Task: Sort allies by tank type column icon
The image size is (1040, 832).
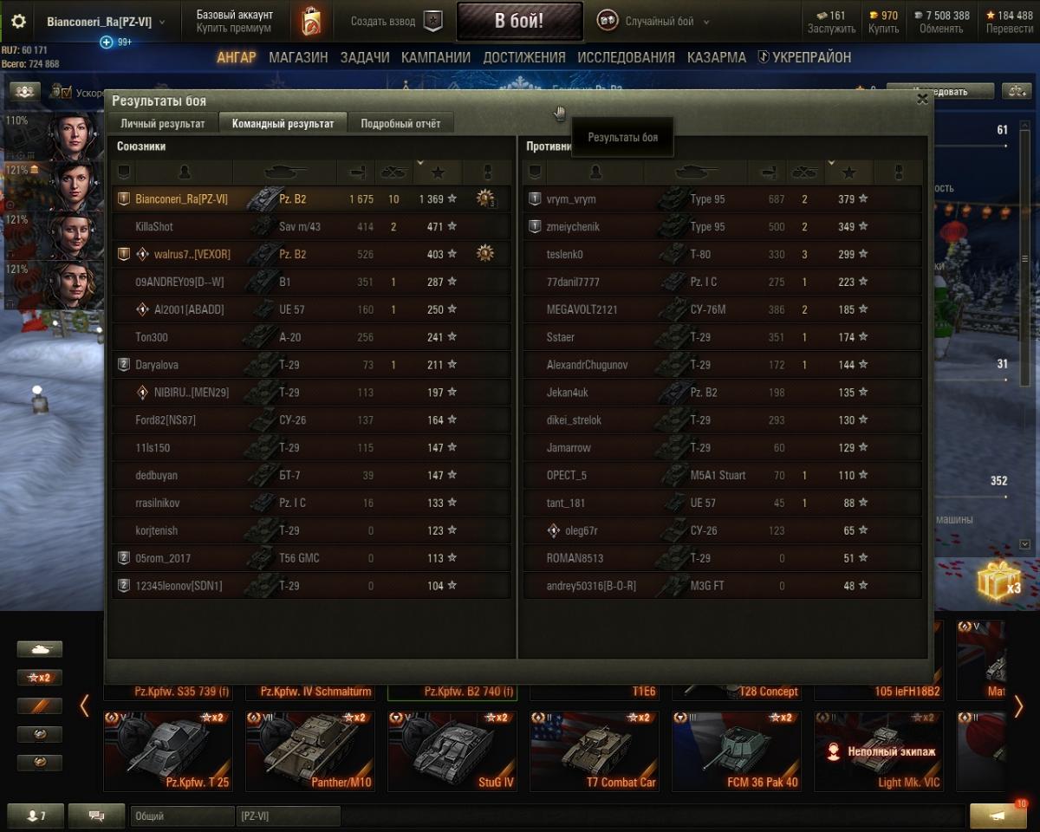Action: pos(283,172)
